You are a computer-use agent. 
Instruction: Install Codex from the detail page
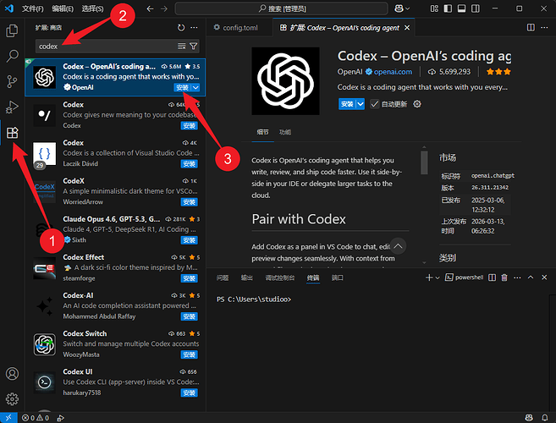click(347, 104)
